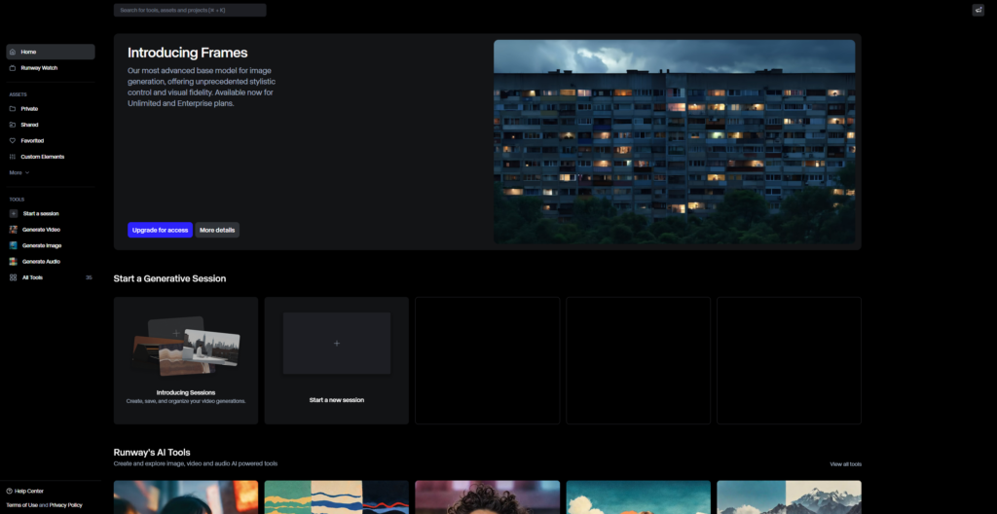Image resolution: width=997 pixels, height=514 pixels.
Task: Click the Frames apartment building banner image
Action: 675,142
